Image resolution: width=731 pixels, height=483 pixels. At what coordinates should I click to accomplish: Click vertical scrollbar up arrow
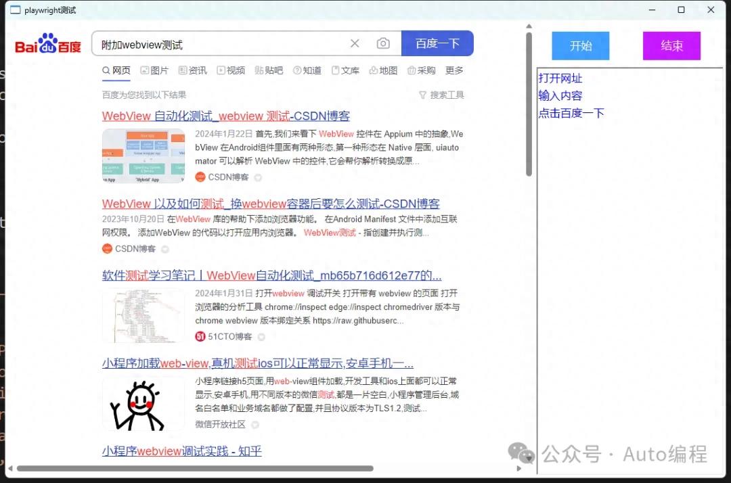(529, 26)
